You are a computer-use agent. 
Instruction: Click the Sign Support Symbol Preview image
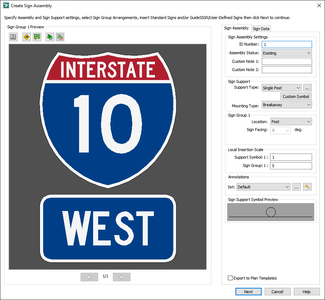[x=270, y=212]
